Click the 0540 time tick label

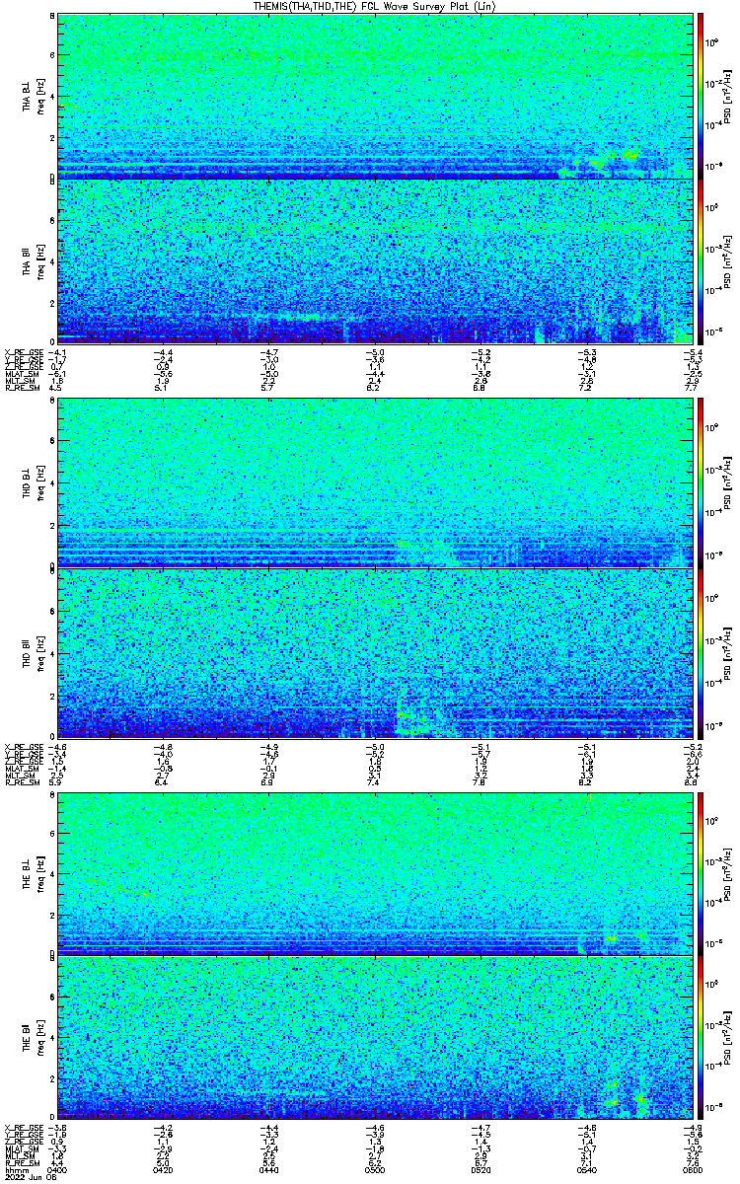(586, 1169)
